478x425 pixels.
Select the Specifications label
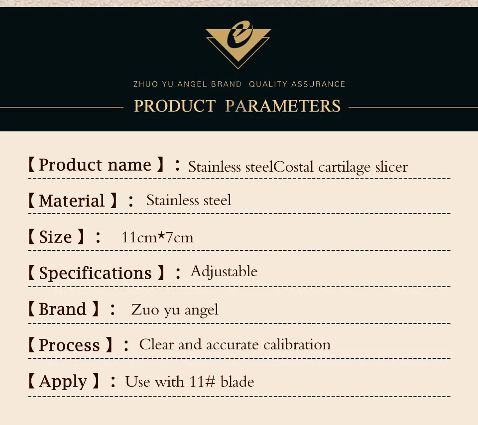(96, 273)
